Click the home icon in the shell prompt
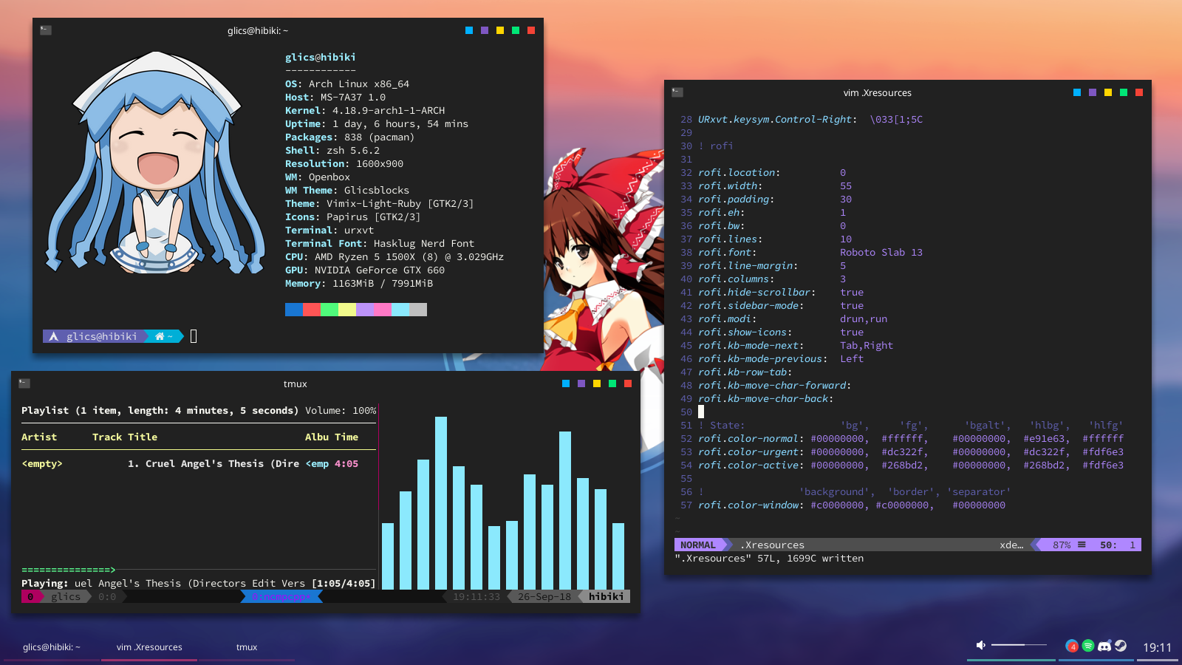Viewport: 1182px width, 665px height. coord(160,336)
